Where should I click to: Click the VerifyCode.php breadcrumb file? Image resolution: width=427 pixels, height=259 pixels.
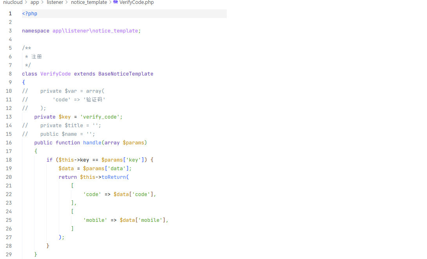pos(136,2)
